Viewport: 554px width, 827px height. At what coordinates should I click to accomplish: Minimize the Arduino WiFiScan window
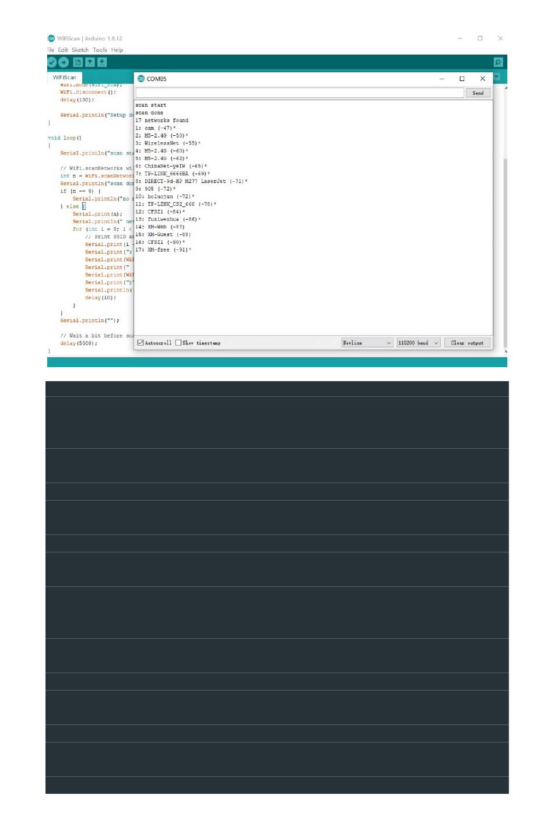pyautogui.click(x=460, y=38)
